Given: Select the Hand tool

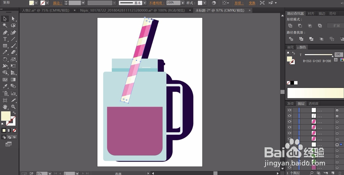Looking at the screenshot, I should coord(5,107).
